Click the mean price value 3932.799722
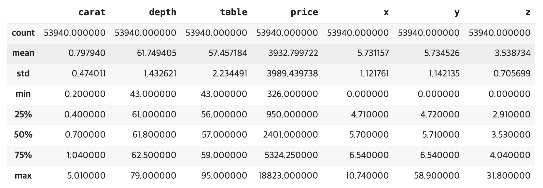Screen dimensions: 543x188 [x=293, y=53]
